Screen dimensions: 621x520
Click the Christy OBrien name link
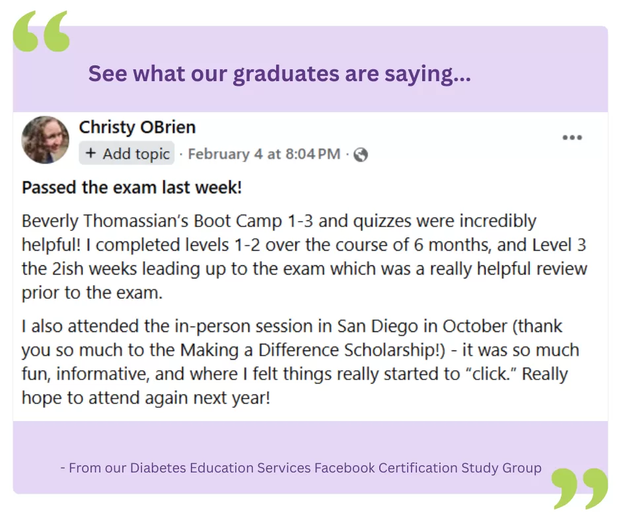[137, 127]
